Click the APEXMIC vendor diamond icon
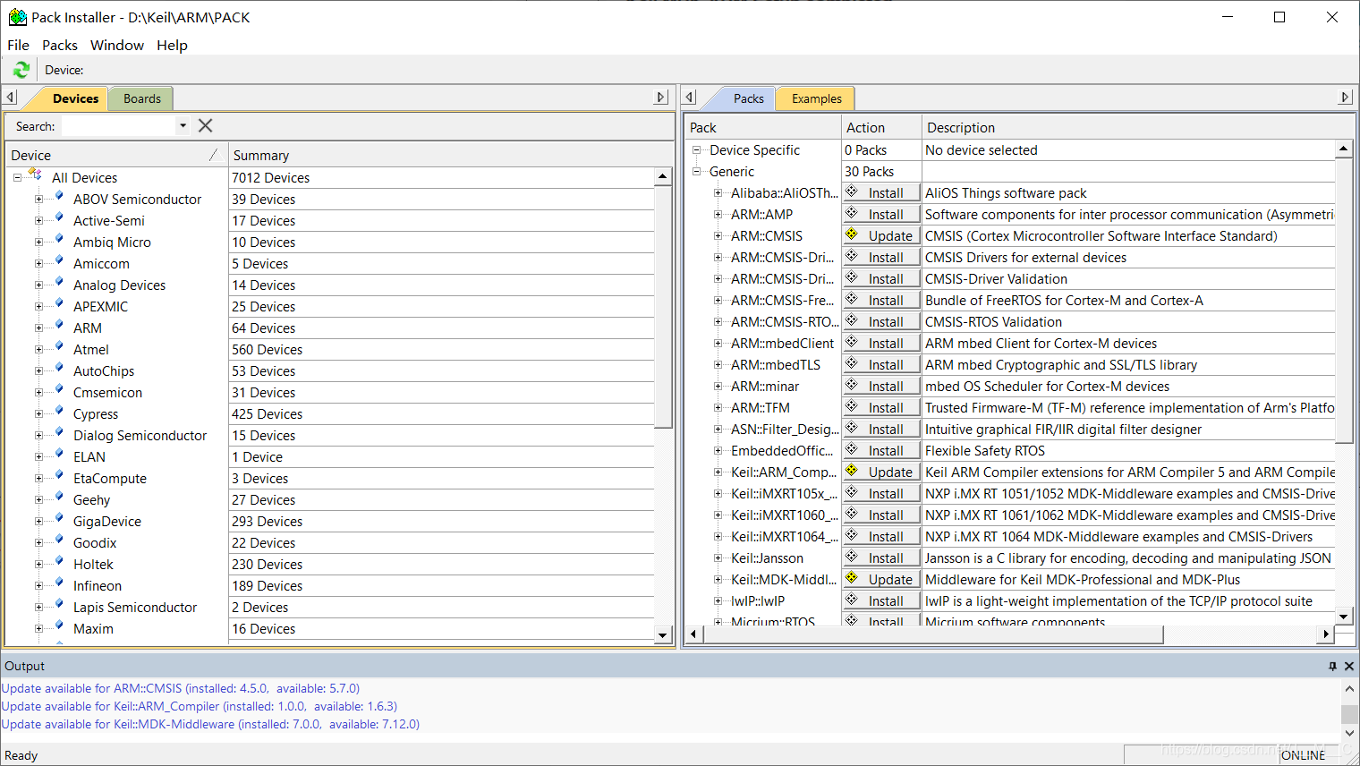The height and width of the screenshot is (766, 1360). [59, 304]
